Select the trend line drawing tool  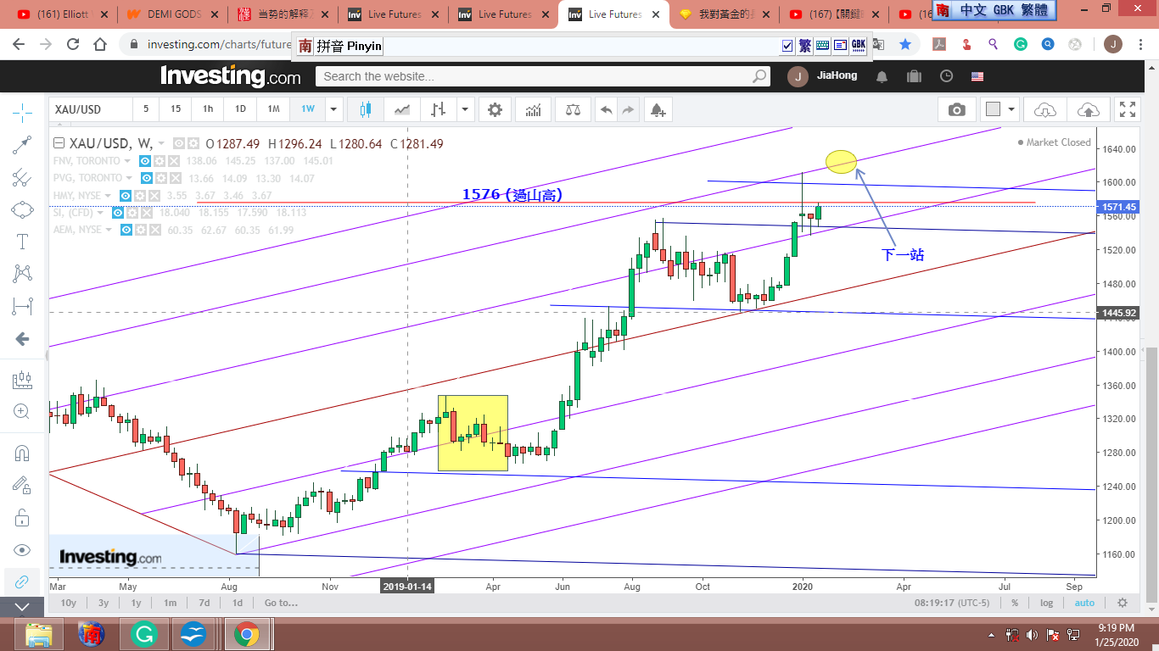coord(22,145)
